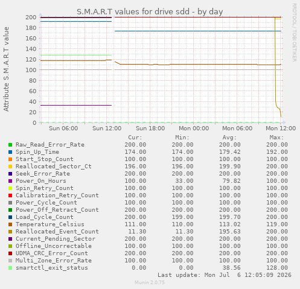Select the Spin_Retry_Count legend label
300x289 pixels.
pos(45,188)
